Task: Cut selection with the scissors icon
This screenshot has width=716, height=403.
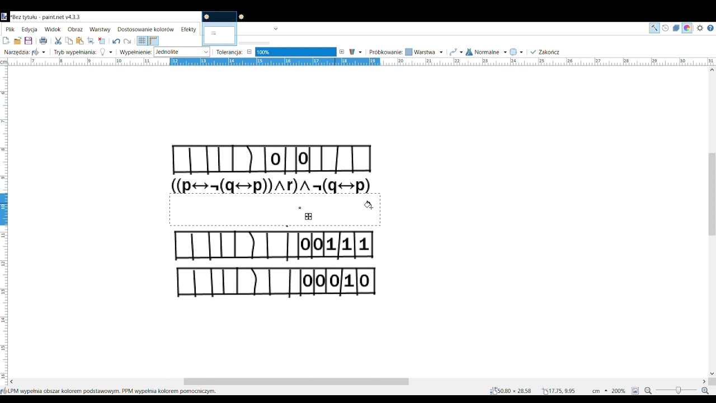Action: click(58, 41)
